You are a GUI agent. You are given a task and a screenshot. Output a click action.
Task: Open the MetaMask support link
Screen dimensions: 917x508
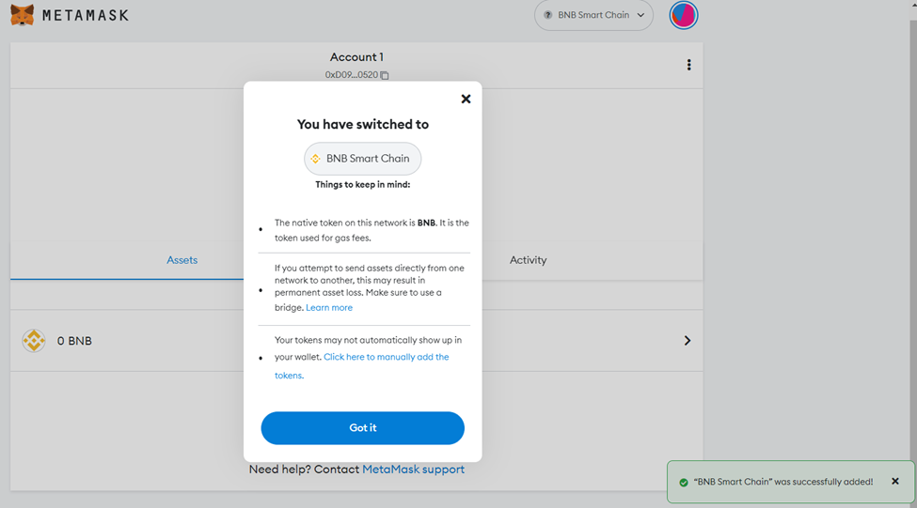(x=413, y=469)
